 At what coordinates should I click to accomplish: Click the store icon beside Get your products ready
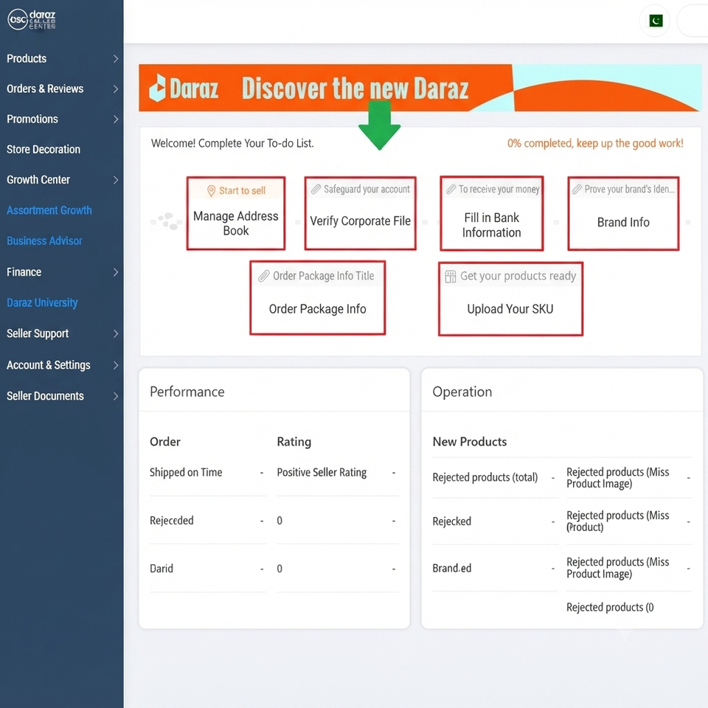tap(450, 276)
